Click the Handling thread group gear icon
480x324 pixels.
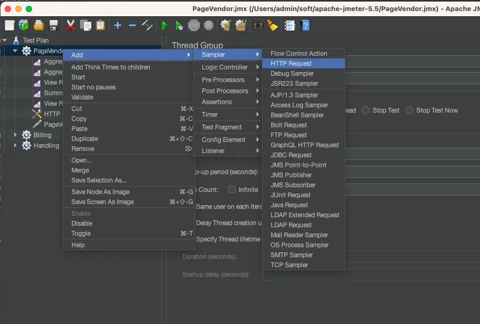pyautogui.click(x=27, y=146)
